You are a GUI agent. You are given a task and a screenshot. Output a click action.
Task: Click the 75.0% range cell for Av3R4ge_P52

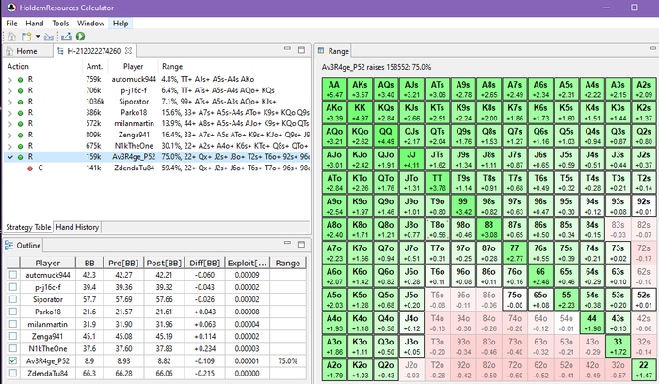(x=288, y=360)
